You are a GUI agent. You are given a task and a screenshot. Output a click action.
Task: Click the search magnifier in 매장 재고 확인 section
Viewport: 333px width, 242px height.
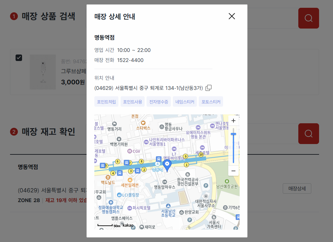coord(308,133)
